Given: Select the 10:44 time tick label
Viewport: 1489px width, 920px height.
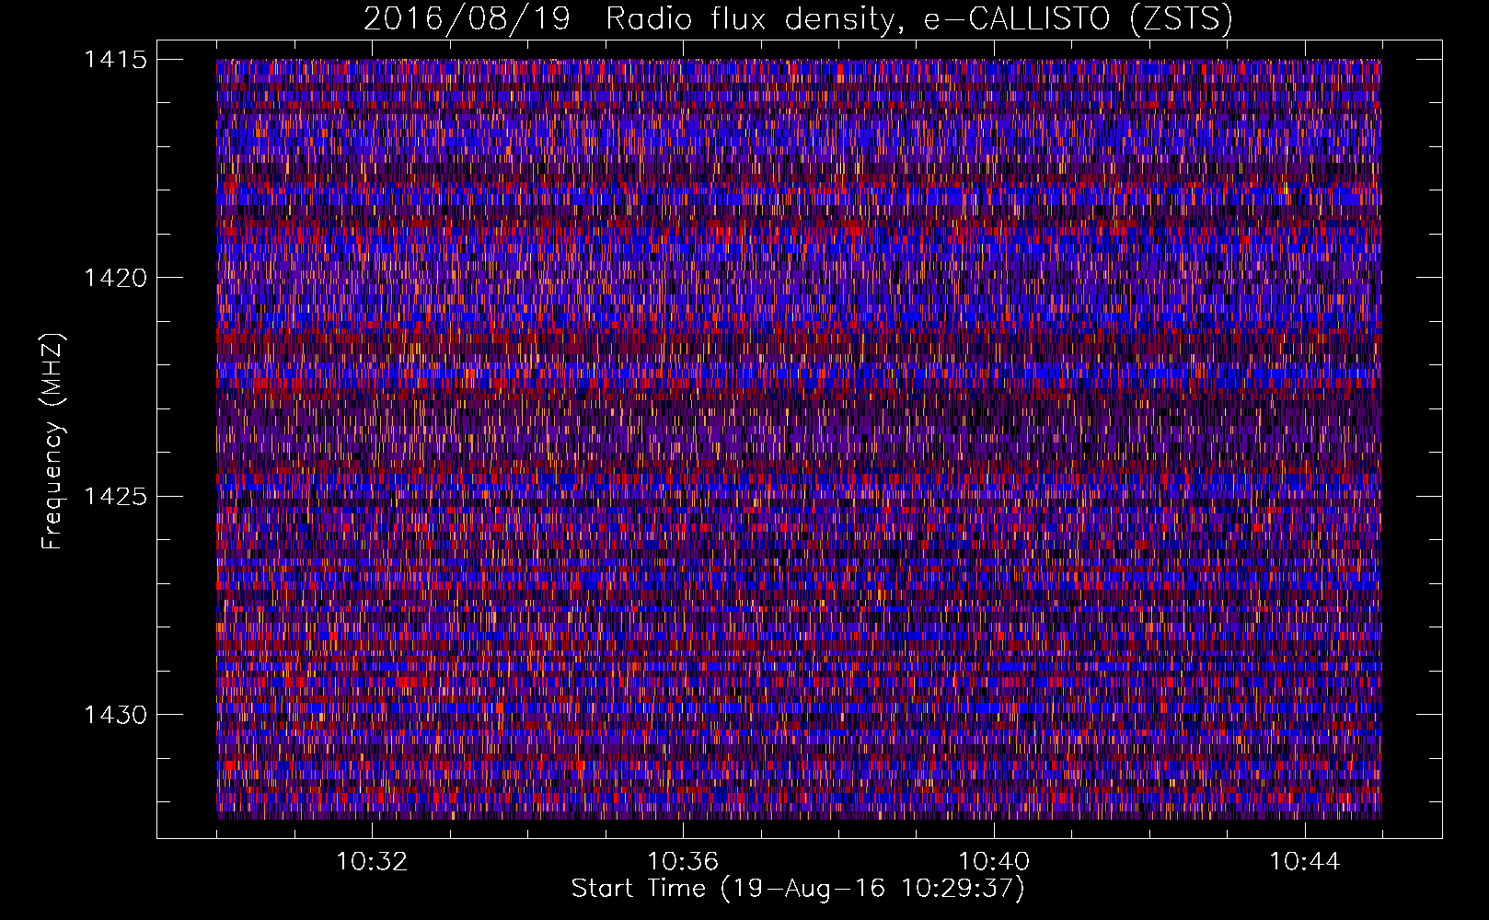Looking at the screenshot, I should (1305, 862).
